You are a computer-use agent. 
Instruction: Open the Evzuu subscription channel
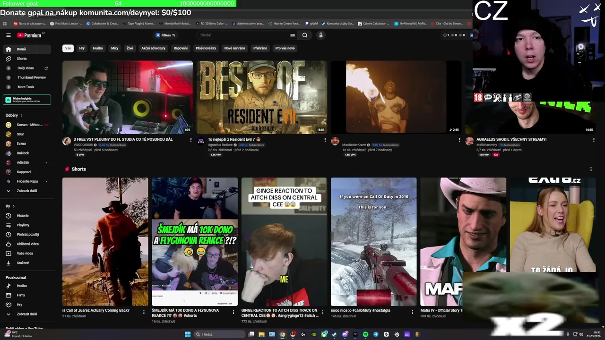[x=27, y=144]
